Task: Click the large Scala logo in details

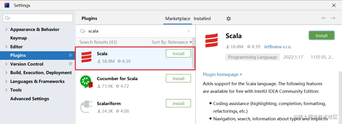Action: 212,40
